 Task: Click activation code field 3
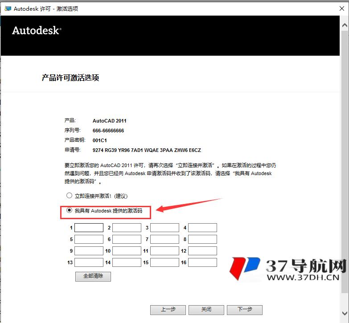[164, 228]
